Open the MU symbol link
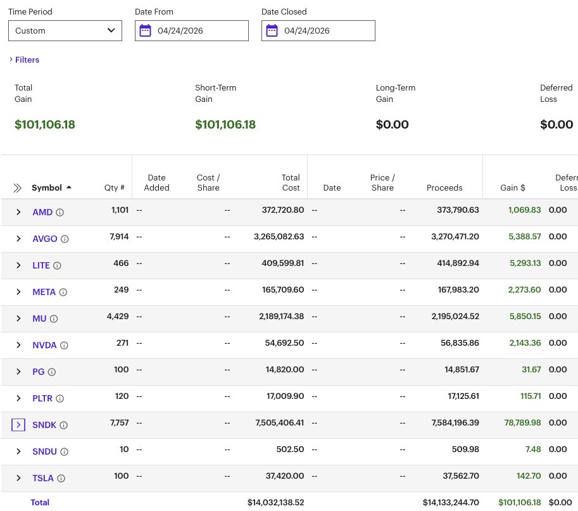 pyautogui.click(x=39, y=319)
